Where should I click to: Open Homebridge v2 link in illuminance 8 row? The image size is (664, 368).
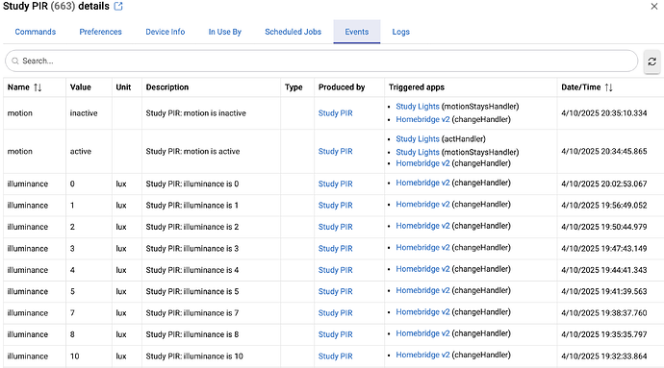(422, 333)
